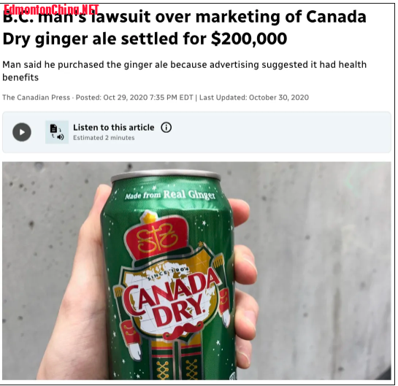Select the red crown on the can
Image resolution: width=398 pixels, height=386 pixels.
(157, 235)
